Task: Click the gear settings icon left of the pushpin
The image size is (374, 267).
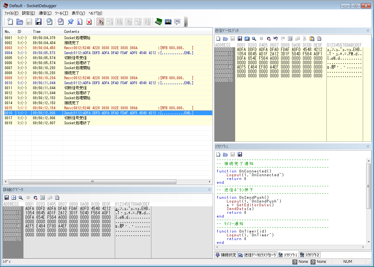Action: [61, 22]
